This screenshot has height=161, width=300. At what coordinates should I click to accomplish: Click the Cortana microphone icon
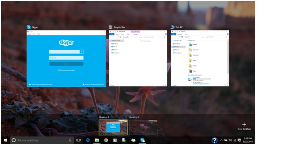tap(70, 140)
